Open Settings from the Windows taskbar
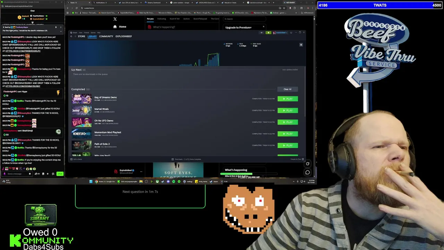Screen dimensions: 444x250 click(x=188, y=182)
